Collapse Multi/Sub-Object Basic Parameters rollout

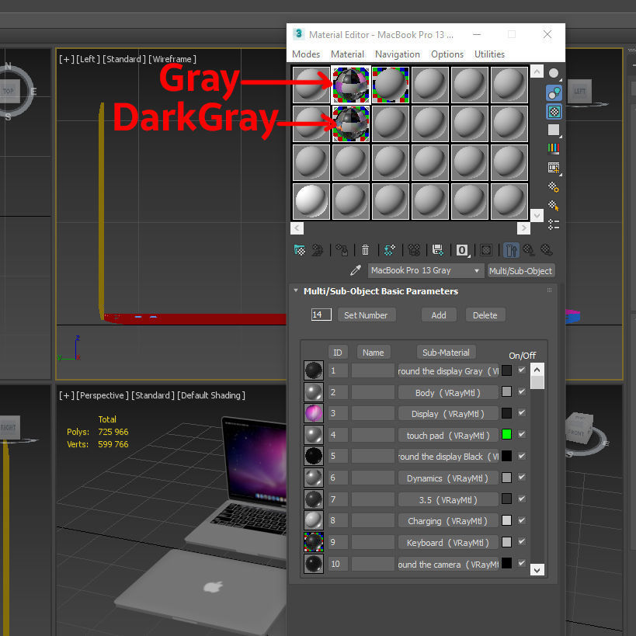tap(296, 290)
